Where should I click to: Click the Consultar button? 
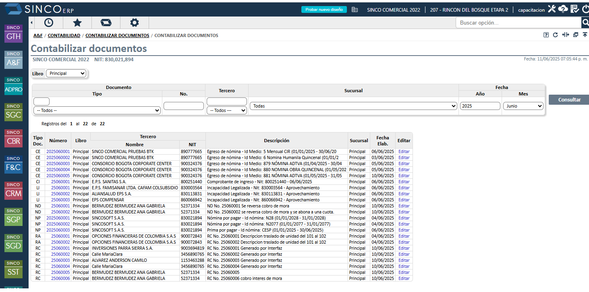[569, 99]
